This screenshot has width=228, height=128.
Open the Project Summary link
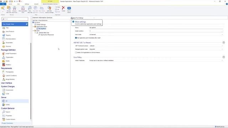pyautogui.click(x=7, y=123)
